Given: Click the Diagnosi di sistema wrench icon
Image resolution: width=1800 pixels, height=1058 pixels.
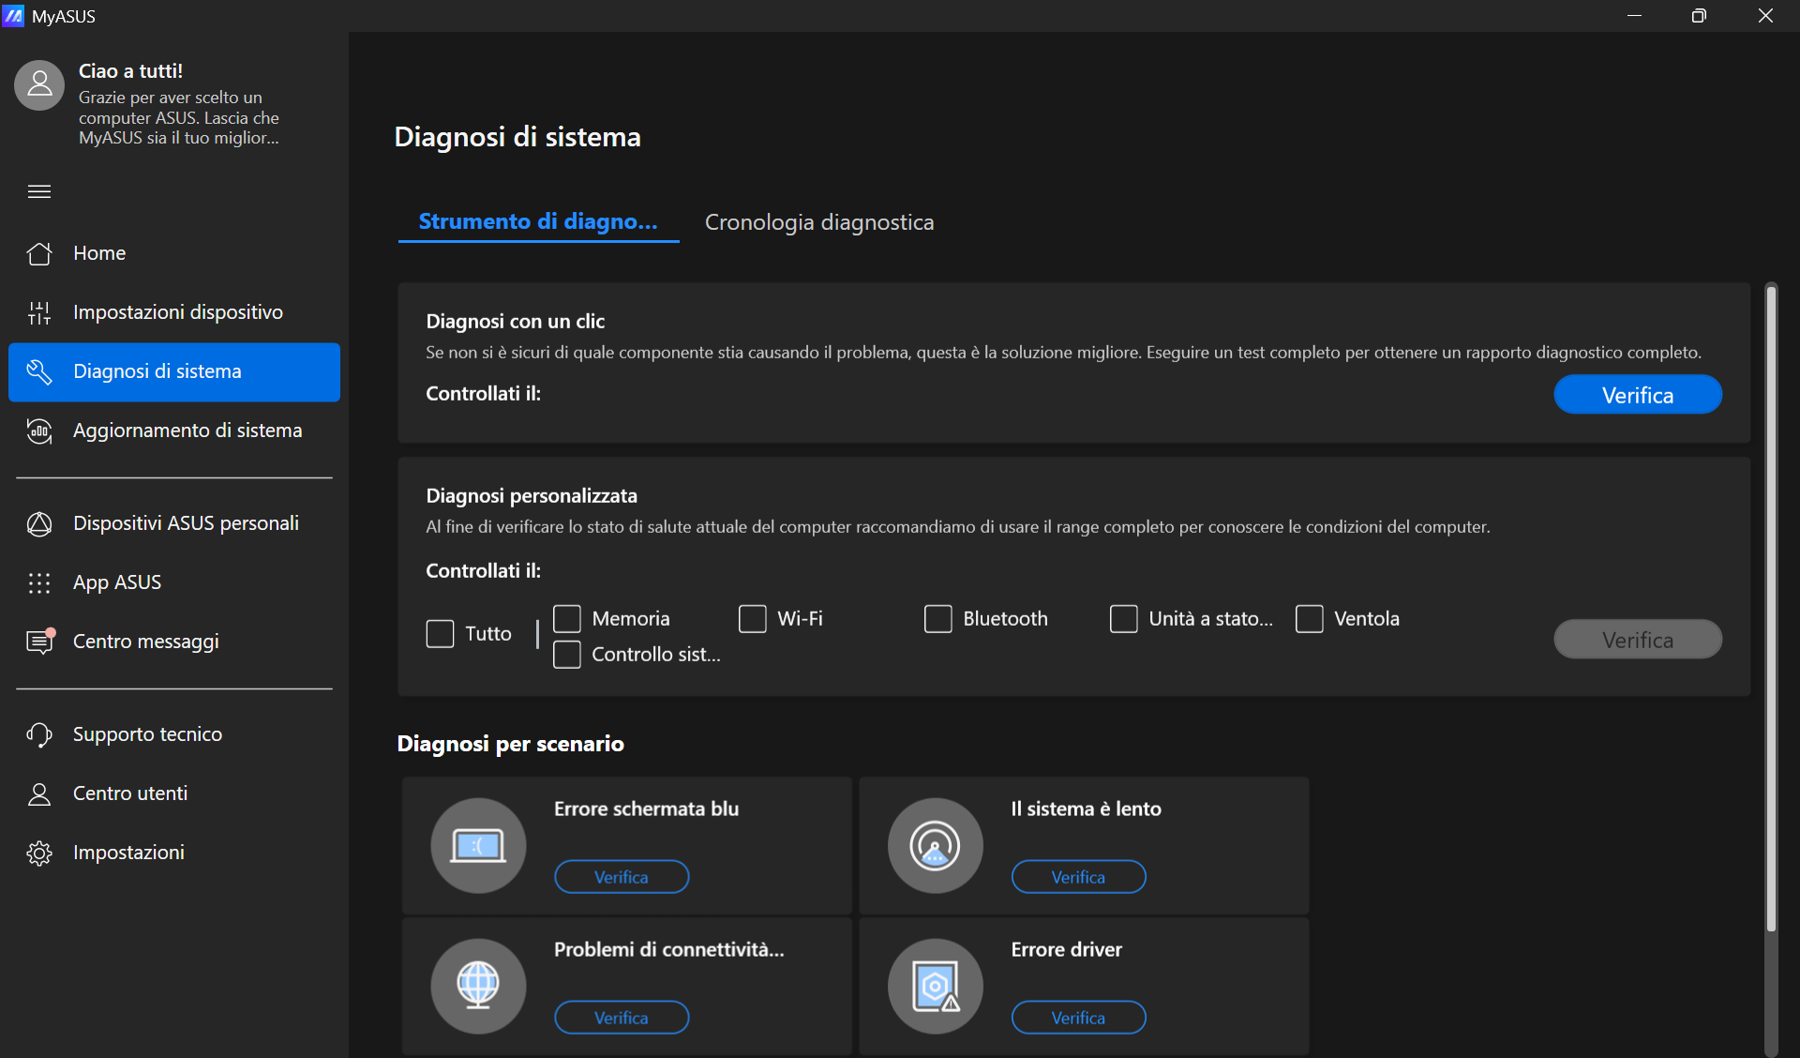Looking at the screenshot, I should (39, 371).
